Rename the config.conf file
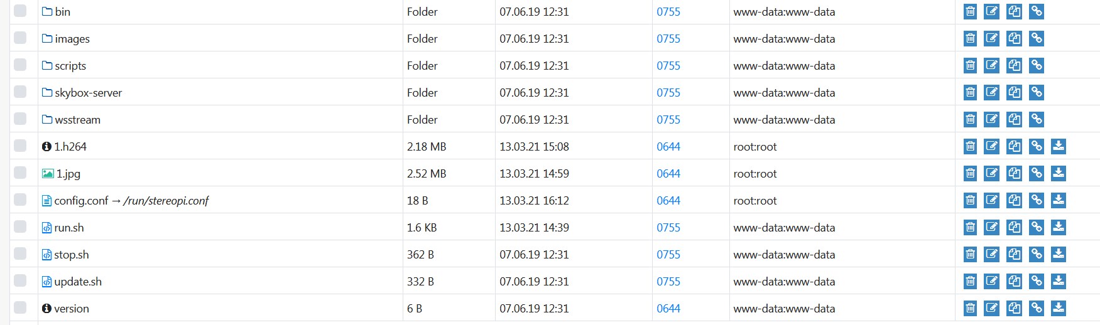The width and height of the screenshot is (1100, 325). tap(991, 200)
